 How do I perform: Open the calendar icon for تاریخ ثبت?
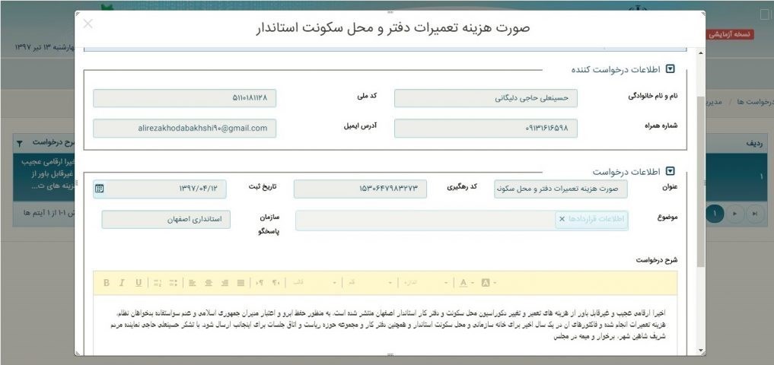[x=100, y=189]
